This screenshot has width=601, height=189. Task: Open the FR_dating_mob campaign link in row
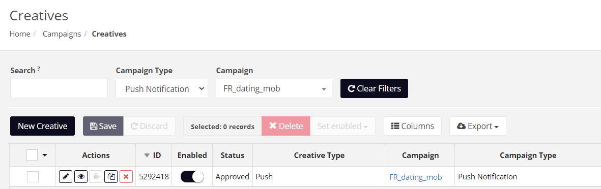coord(415,177)
